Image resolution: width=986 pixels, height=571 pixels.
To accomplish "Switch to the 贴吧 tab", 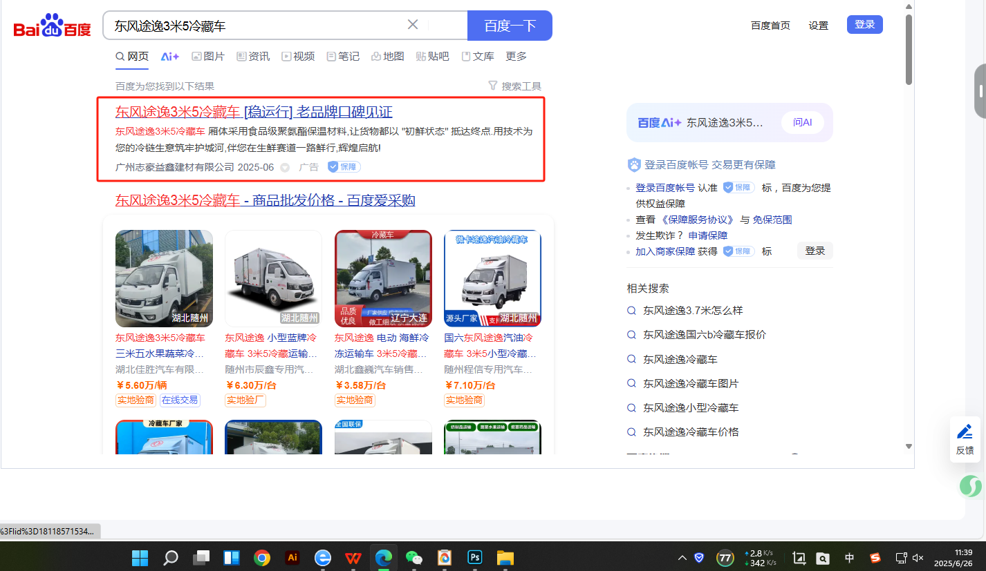I will (x=432, y=57).
